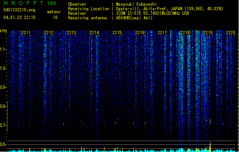Image resolution: width=239 pixels, height=152 pixels.
Task: Click the 2220 time marker
Action: coord(231,32)
